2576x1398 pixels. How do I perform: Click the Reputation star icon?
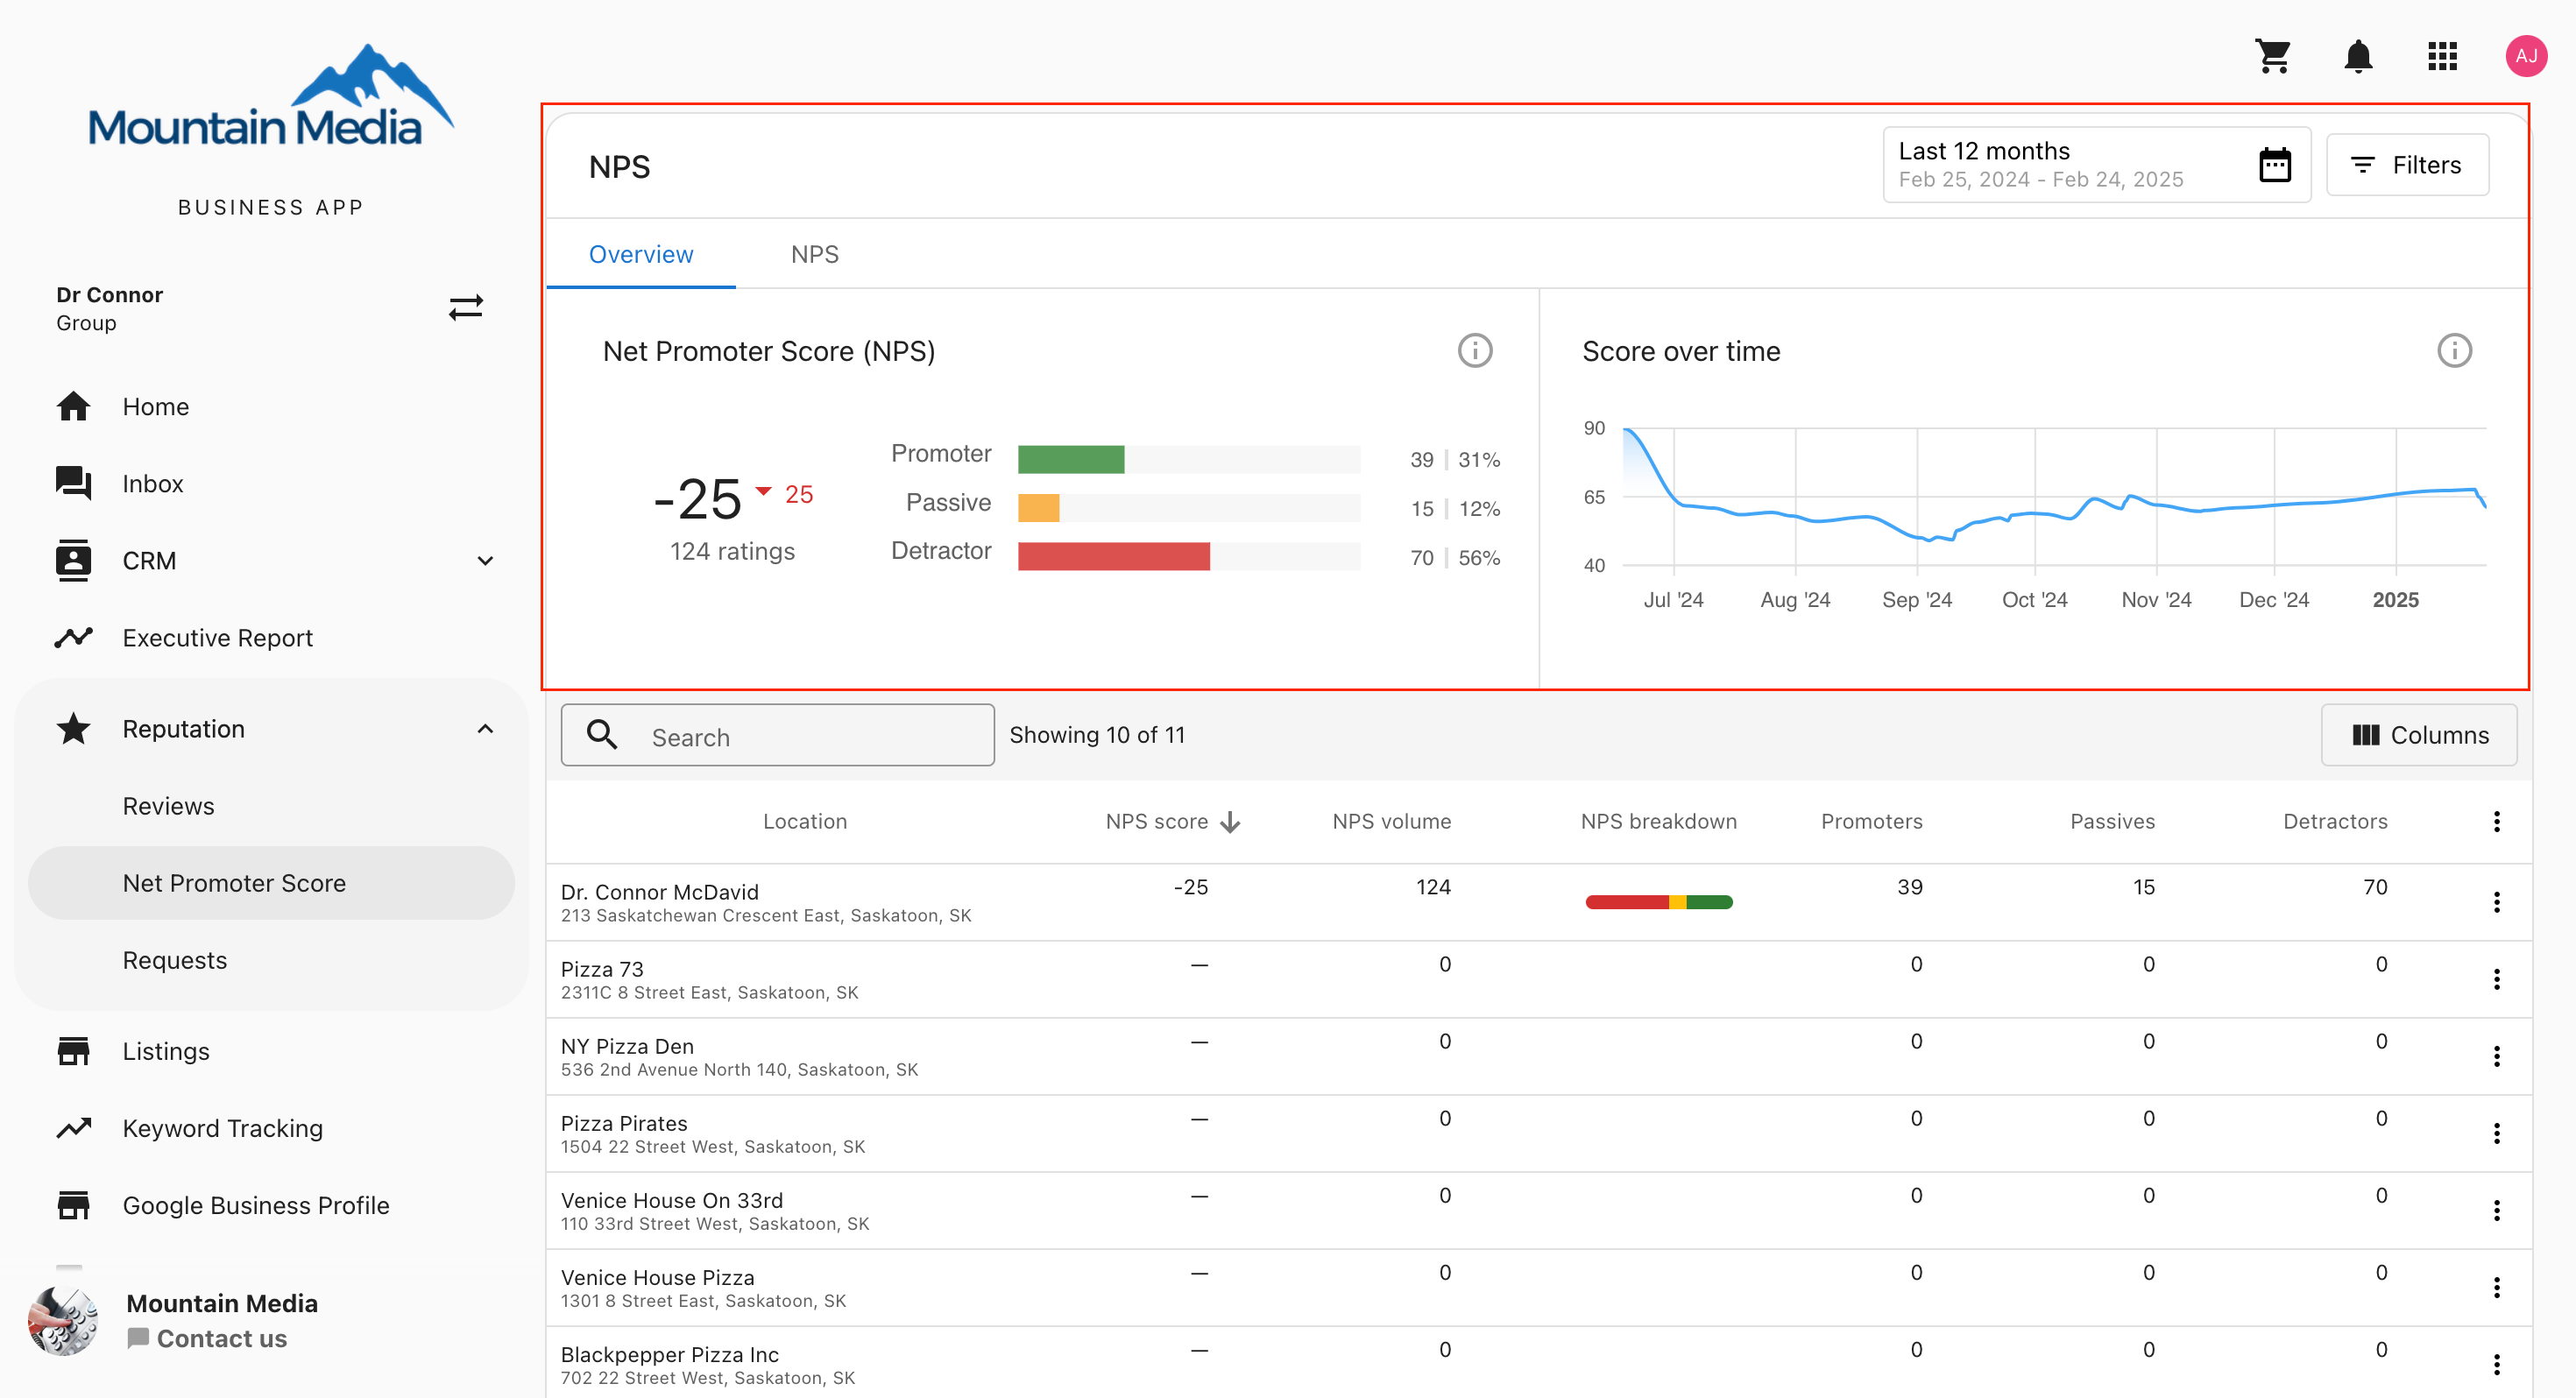pyautogui.click(x=73, y=729)
